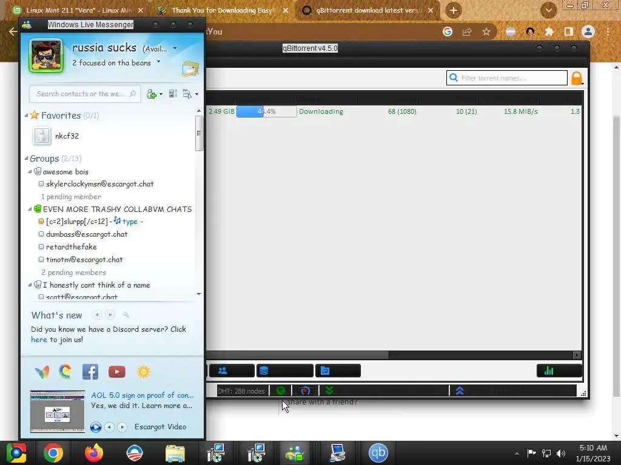Click the MSN butterfly icon
This screenshot has height=465, width=621.
[x=42, y=372]
